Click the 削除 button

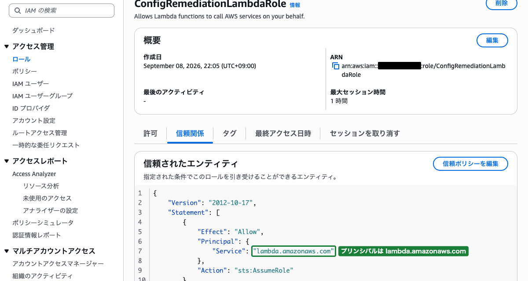pyautogui.click(x=501, y=4)
